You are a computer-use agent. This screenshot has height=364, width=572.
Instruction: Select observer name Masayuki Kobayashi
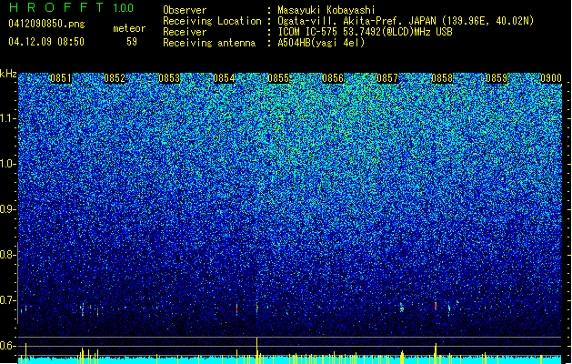pos(326,10)
